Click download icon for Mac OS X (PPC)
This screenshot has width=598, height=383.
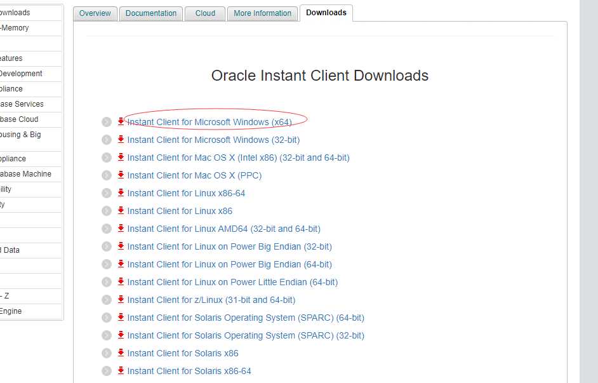[x=121, y=175]
